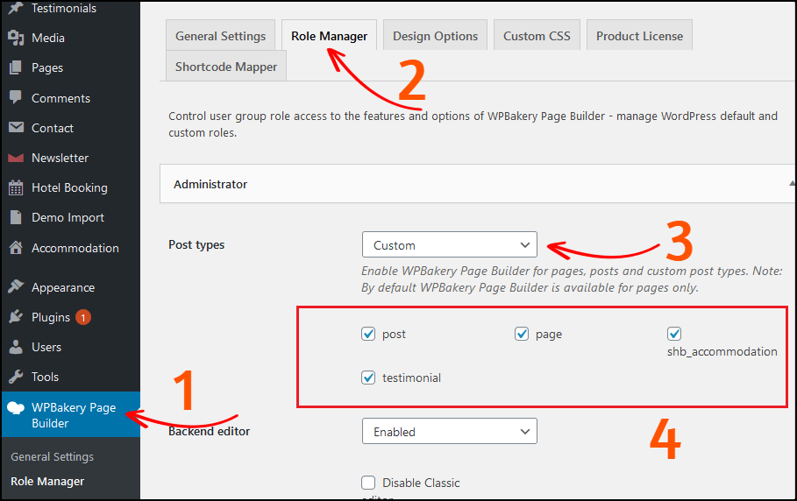Image resolution: width=797 pixels, height=501 pixels.
Task: Open the Backend editor Enabled dropdown
Action: coord(449,432)
